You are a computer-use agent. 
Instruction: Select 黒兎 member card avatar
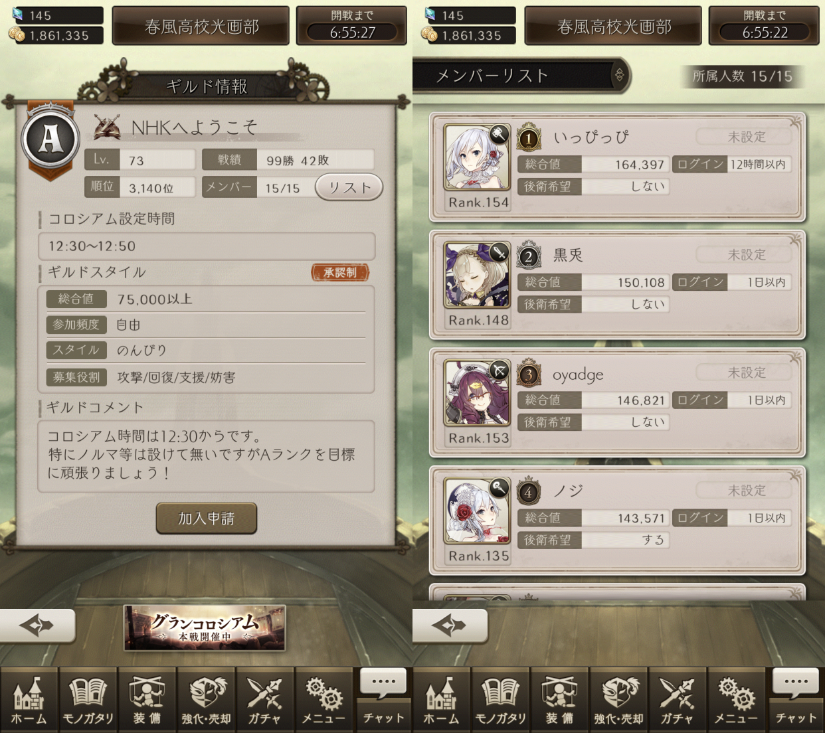click(478, 275)
